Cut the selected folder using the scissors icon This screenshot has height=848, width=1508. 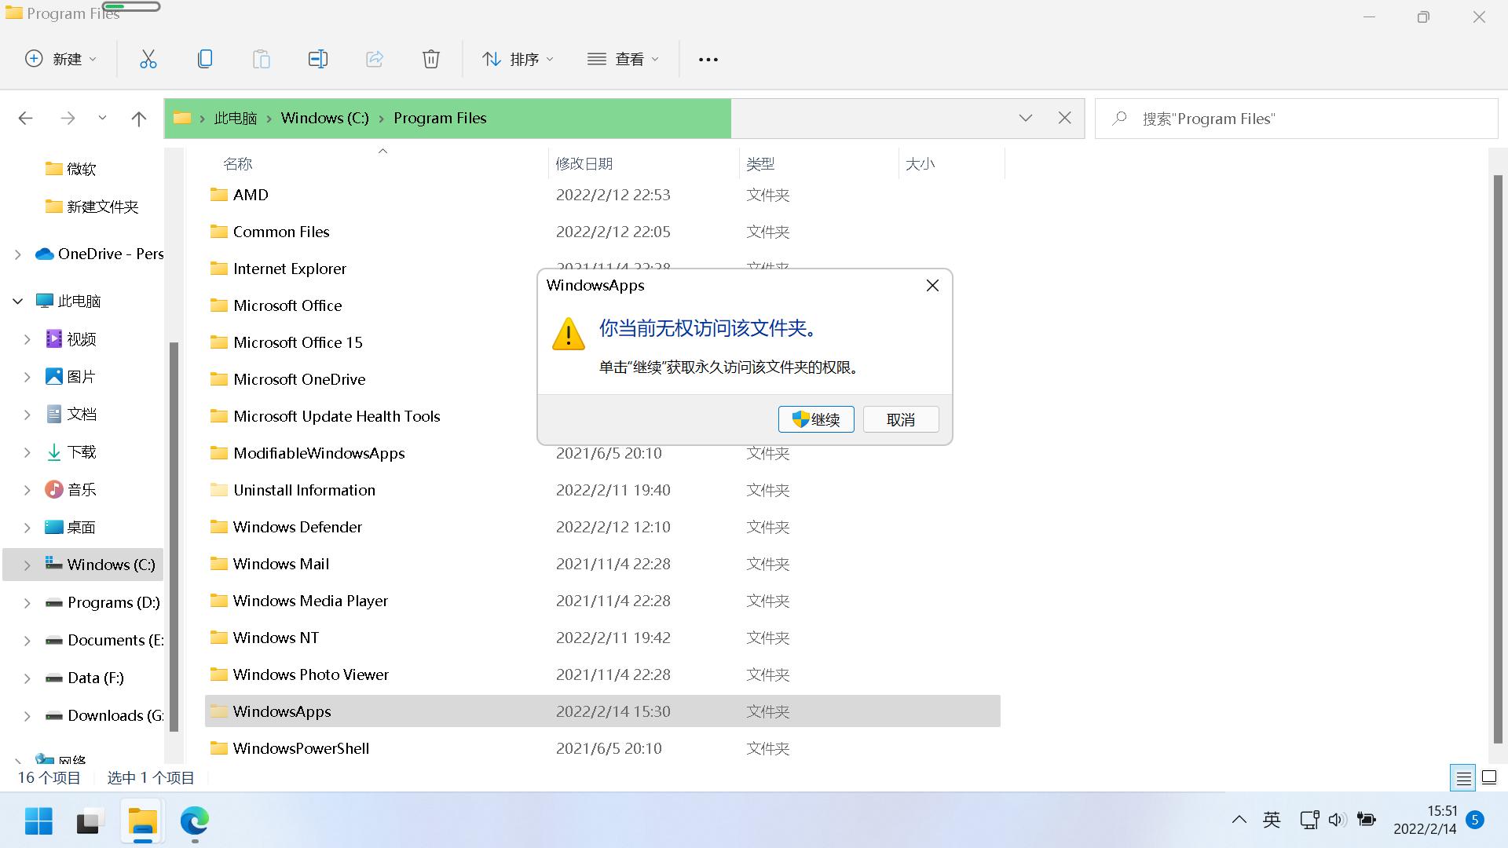[148, 59]
